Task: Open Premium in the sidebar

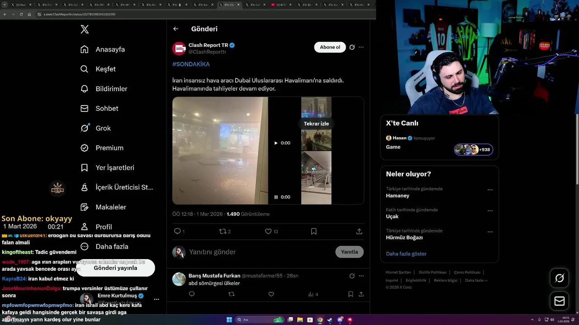Action: [x=102, y=148]
